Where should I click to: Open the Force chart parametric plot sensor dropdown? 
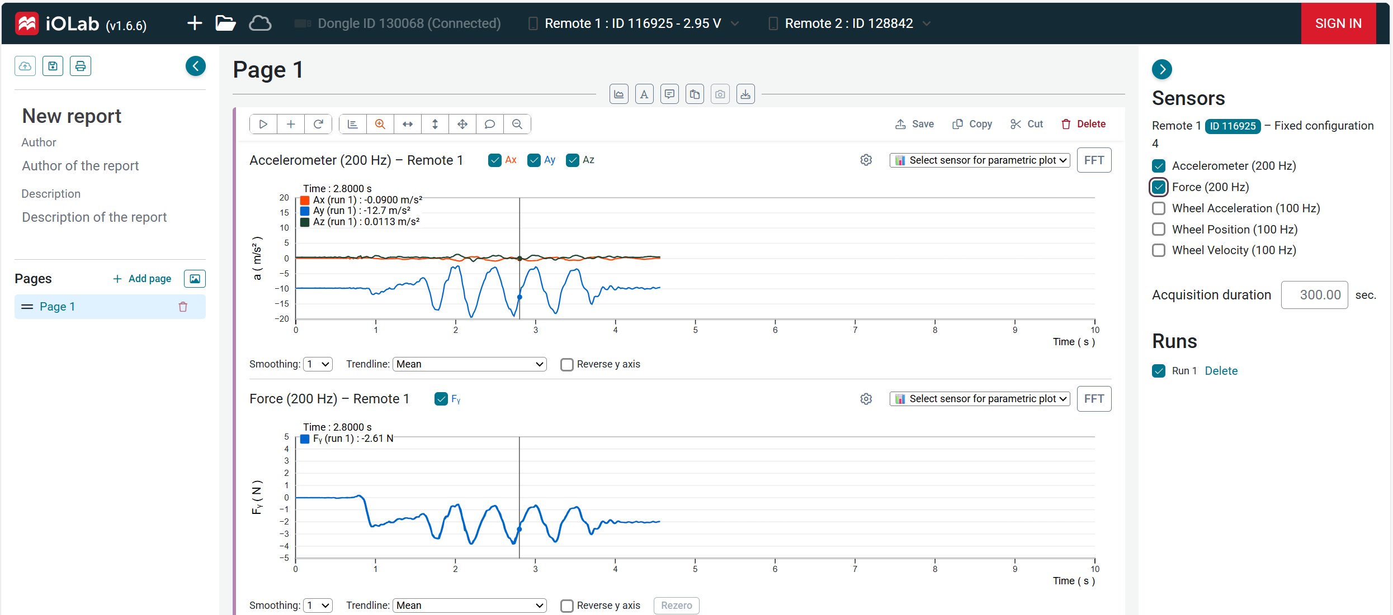(x=979, y=399)
